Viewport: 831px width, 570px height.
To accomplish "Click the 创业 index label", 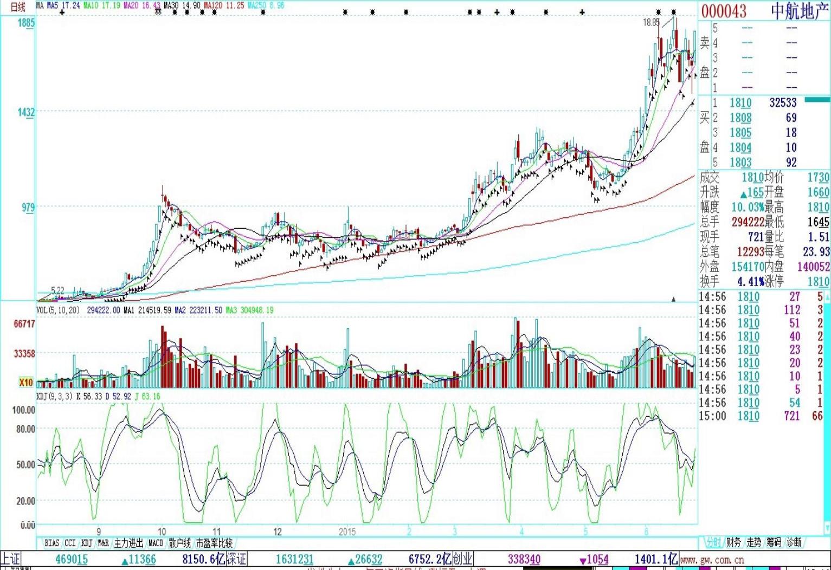I will pyautogui.click(x=462, y=559).
